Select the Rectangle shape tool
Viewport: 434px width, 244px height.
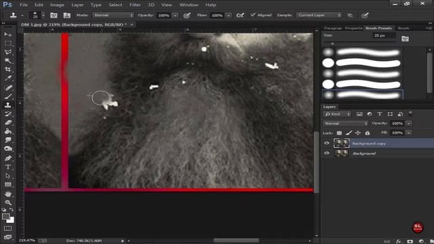(7, 184)
